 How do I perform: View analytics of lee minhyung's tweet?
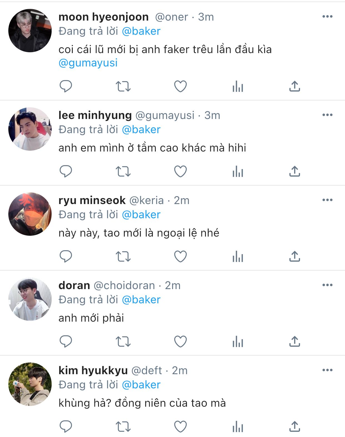pos(238,171)
